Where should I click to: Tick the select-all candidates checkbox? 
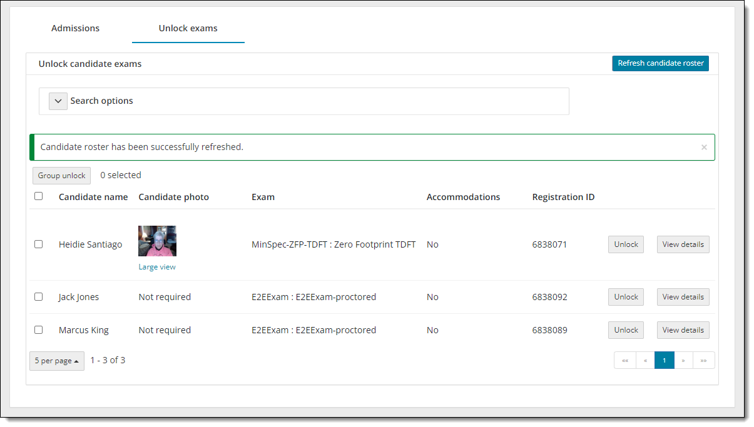click(39, 196)
